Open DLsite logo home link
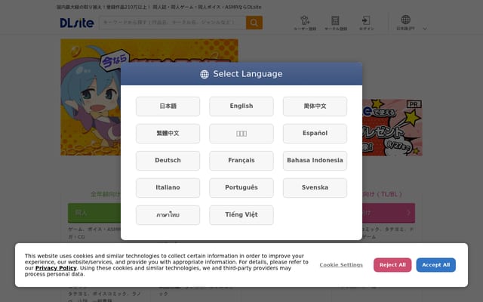The image size is (483, 302). [x=77, y=23]
